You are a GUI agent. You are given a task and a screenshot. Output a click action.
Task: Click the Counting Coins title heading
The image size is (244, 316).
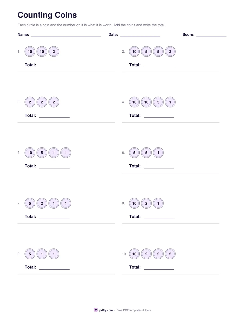pyautogui.click(x=47, y=15)
